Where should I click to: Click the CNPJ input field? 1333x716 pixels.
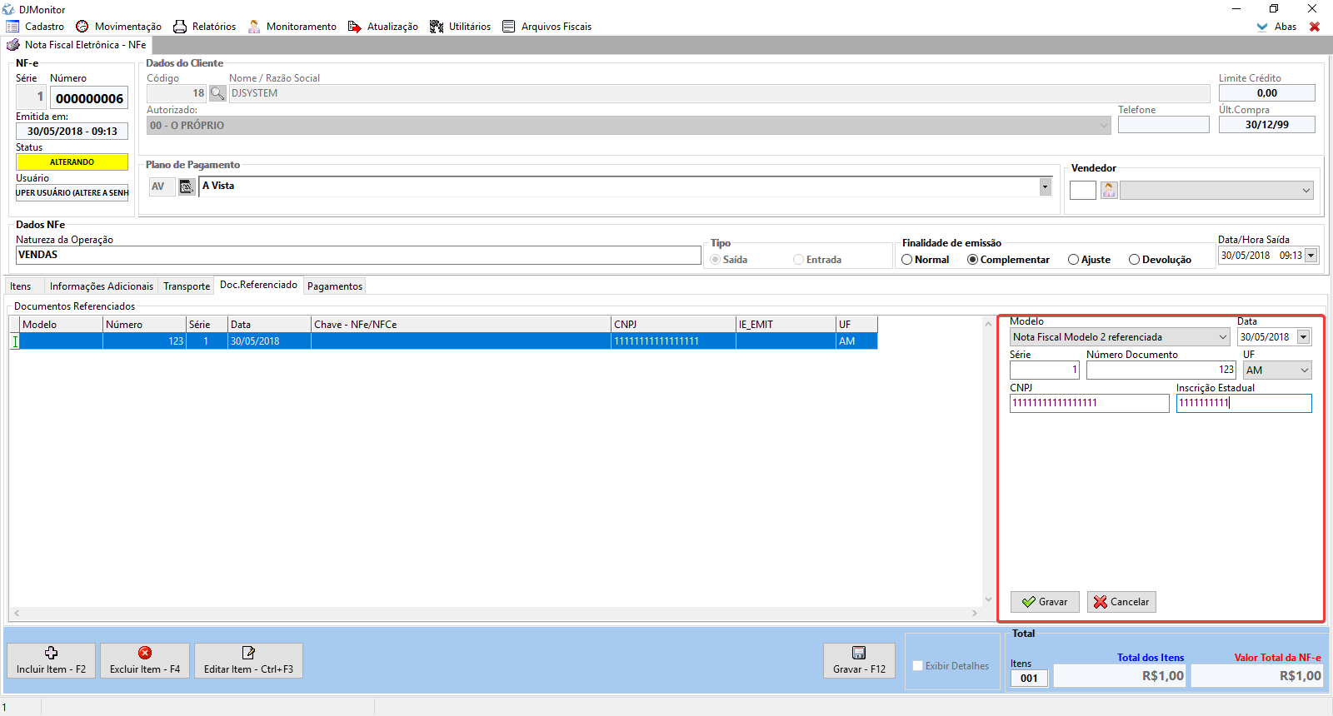1089,404
